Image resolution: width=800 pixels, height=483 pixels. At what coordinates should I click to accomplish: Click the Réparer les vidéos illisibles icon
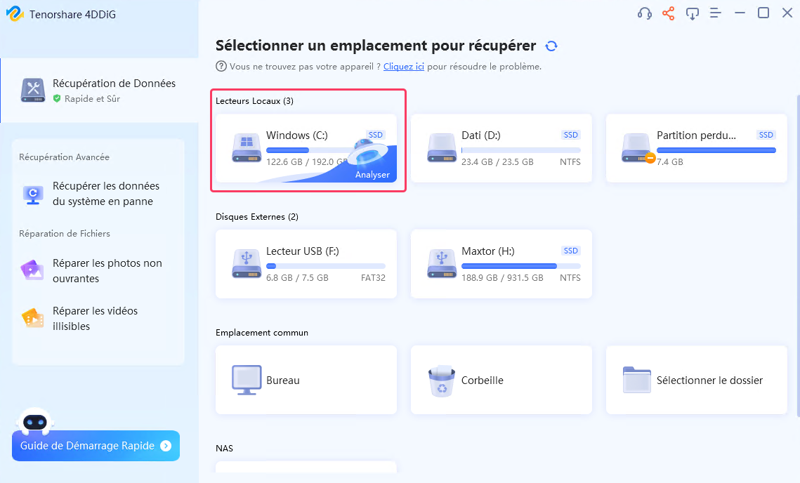32,317
